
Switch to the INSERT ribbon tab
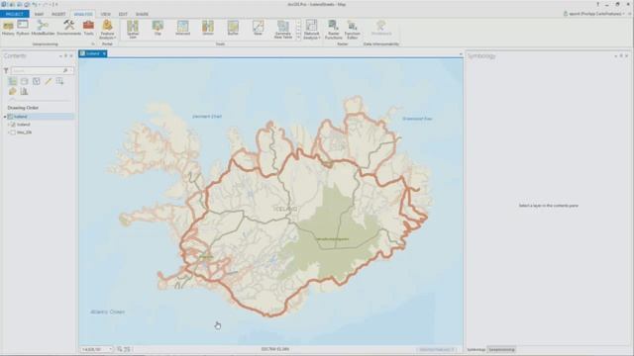[58, 14]
